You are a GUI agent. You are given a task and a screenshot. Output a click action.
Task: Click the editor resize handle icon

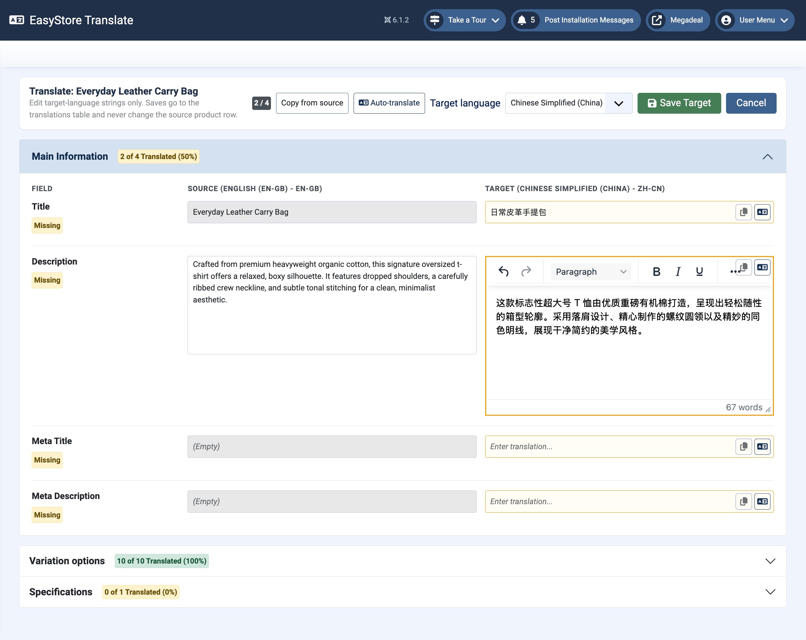coord(768,410)
